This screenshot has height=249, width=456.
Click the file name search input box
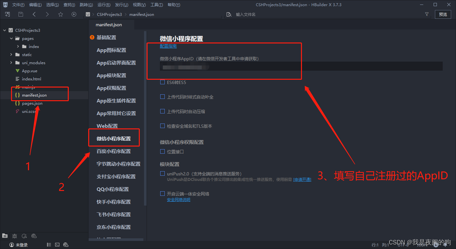[x=328, y=14]
